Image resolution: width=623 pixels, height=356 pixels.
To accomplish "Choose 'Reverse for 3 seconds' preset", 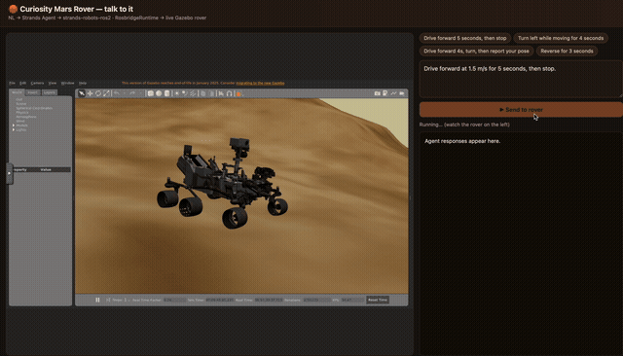I will pos(567,51).
